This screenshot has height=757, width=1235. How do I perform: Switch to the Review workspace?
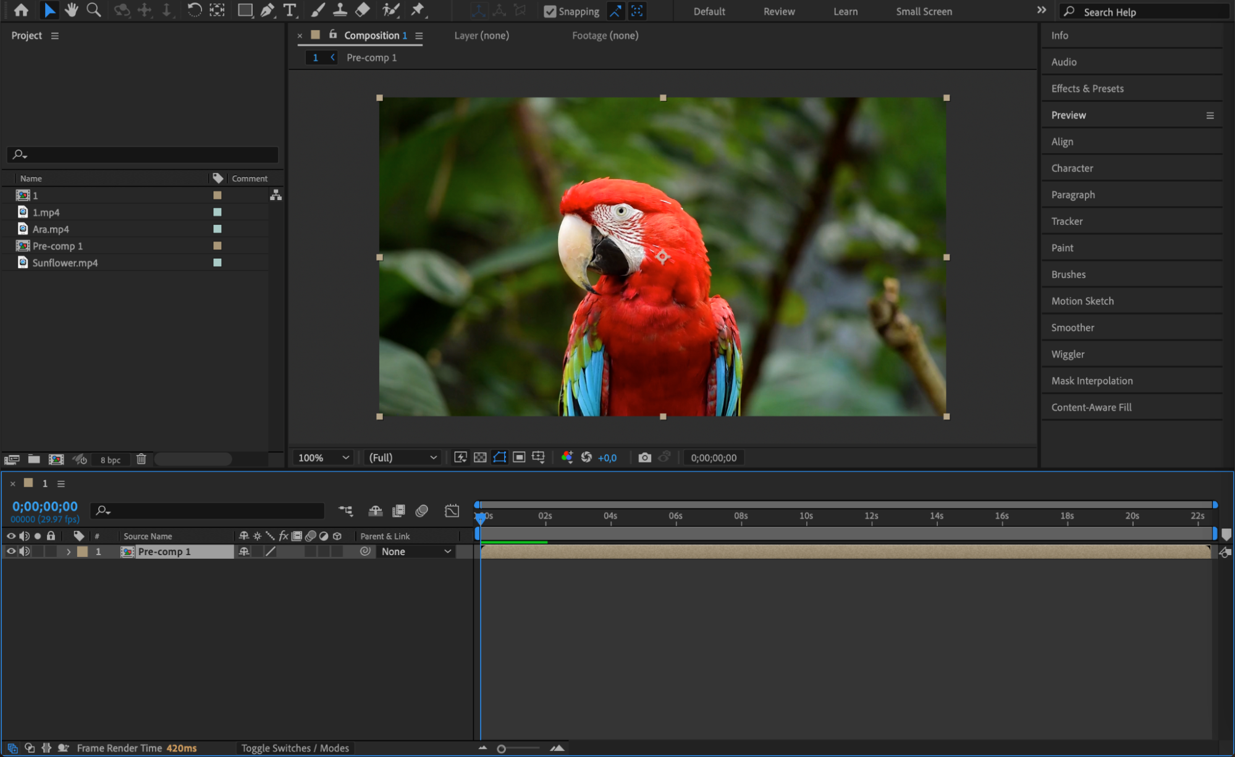tap(778, 11)
